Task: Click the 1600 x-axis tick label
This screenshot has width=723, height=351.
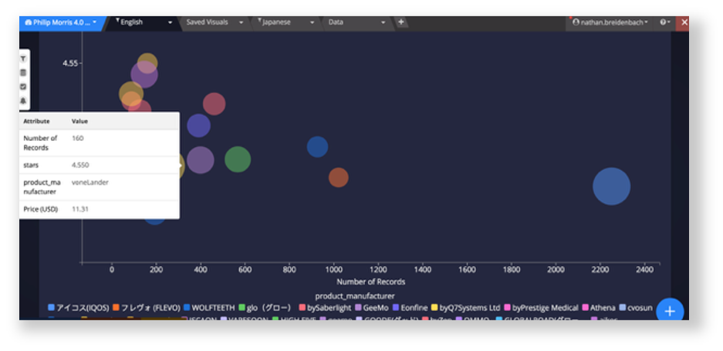Action: (x=467, y=269)
